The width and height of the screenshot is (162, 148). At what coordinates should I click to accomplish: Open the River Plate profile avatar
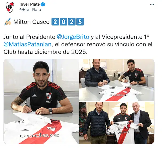(10, 8)
